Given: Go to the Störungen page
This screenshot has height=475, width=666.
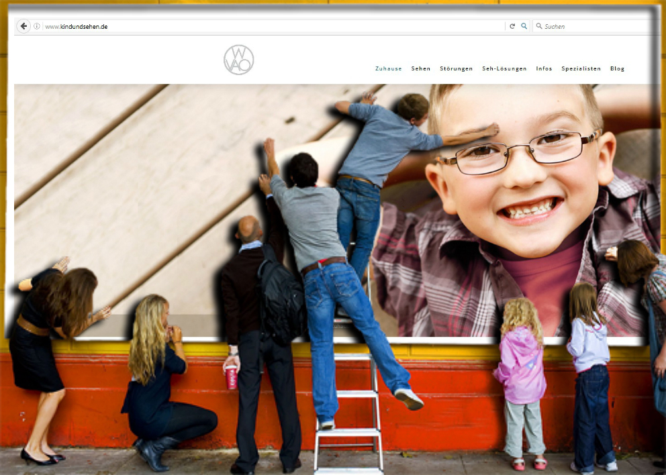Looking at the screenshot, I should tap(456, 68).
